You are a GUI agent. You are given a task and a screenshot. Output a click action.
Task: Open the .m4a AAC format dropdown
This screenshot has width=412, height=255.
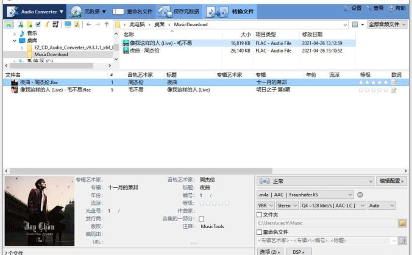click(305, 195)
